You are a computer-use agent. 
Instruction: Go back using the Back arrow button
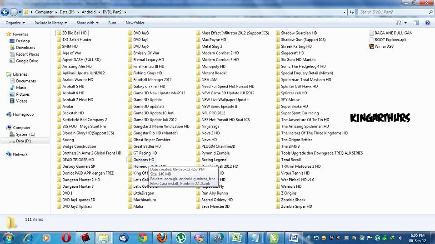click(5, 12)
